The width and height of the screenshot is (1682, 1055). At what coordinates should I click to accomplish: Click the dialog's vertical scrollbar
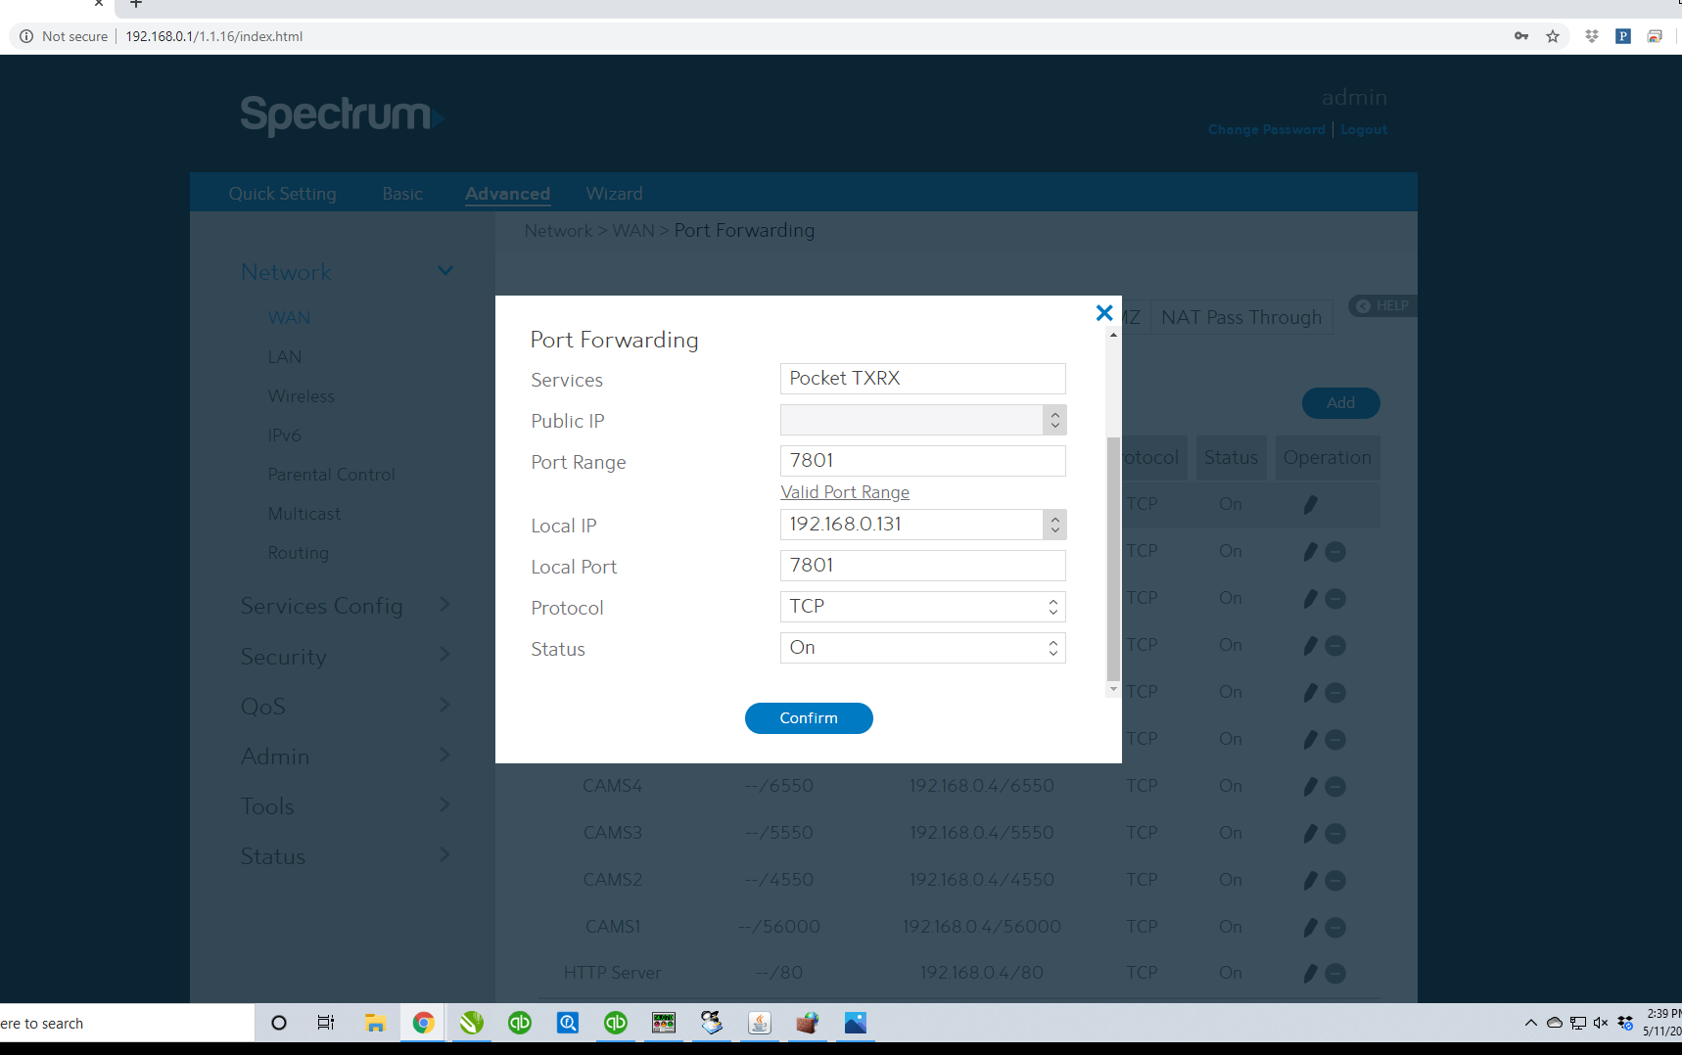pos(1113,558)
